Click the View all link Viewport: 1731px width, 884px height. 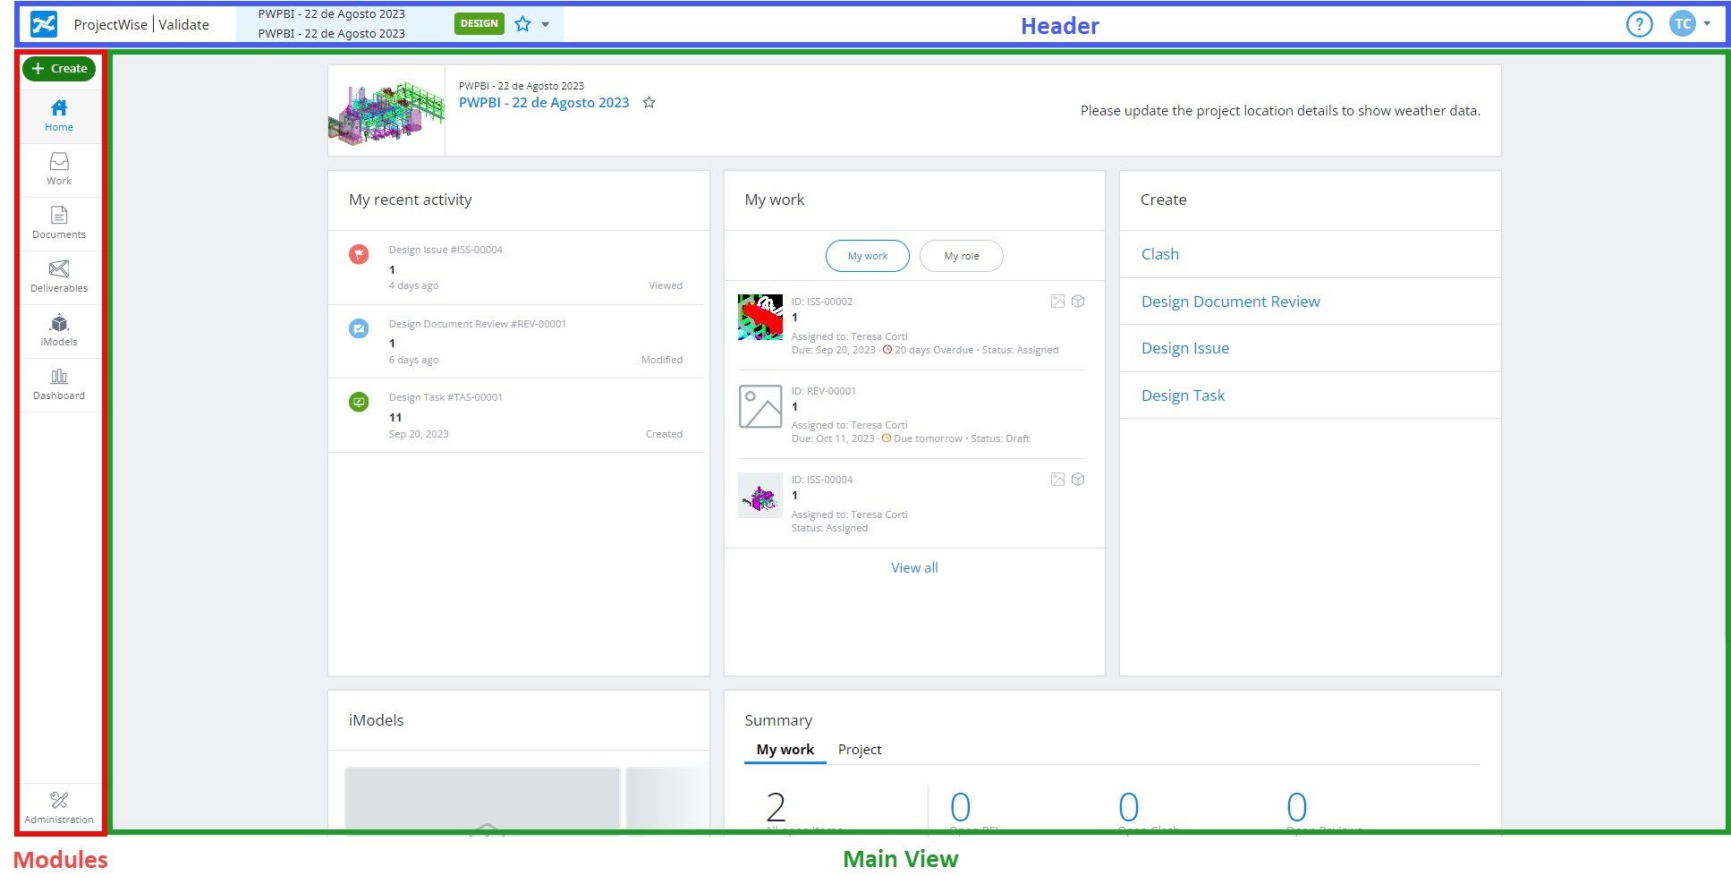(x=914, y=568)
